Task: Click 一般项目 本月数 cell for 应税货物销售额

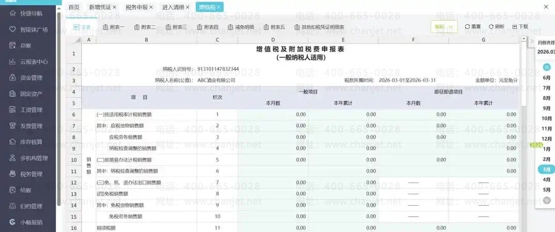Action: click(273, 126)
